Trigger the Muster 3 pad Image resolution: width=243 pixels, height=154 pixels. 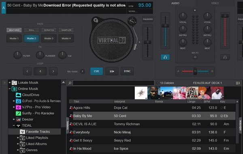49,38
